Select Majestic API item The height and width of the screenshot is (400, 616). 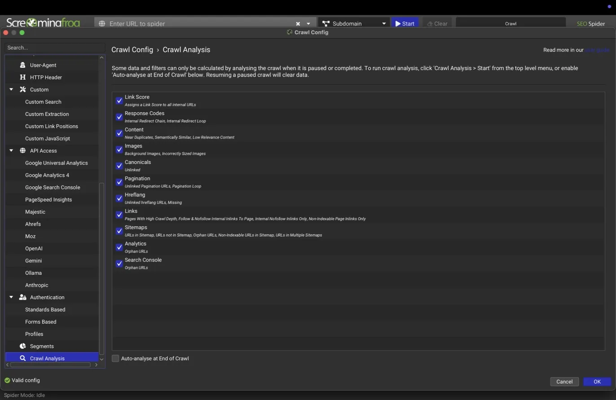35,212
